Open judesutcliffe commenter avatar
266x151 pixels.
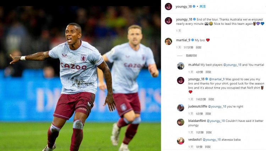tap(181, 108)
